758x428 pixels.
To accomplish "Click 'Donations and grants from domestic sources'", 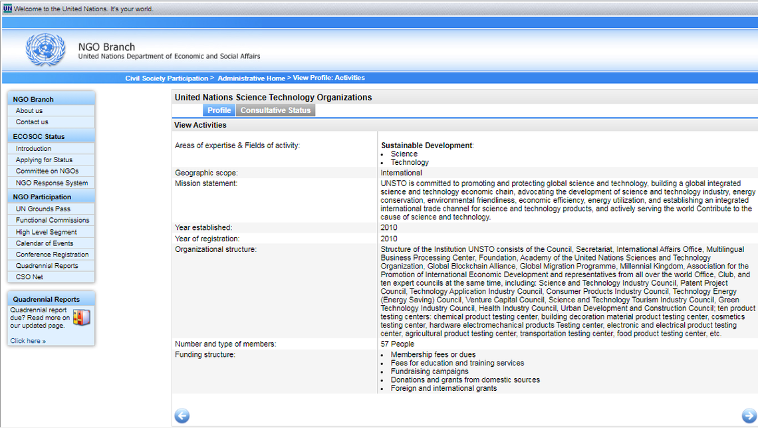I will click(x=465, y=380).
